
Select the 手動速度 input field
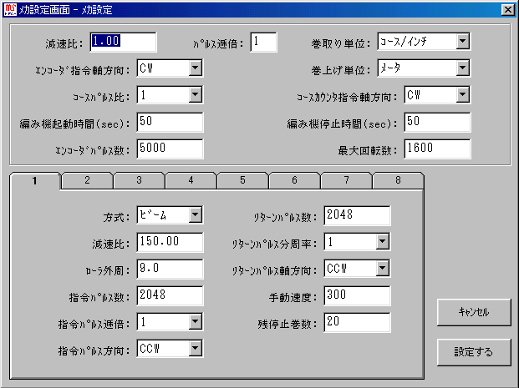[357, 295]
